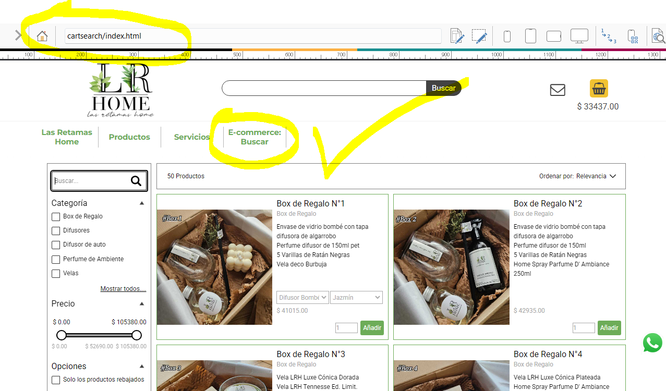Image resolution: width=666 pixels, height=391 pixels.
Task: Switch preview to smartphone view
Action: click(x=507, y=36)
